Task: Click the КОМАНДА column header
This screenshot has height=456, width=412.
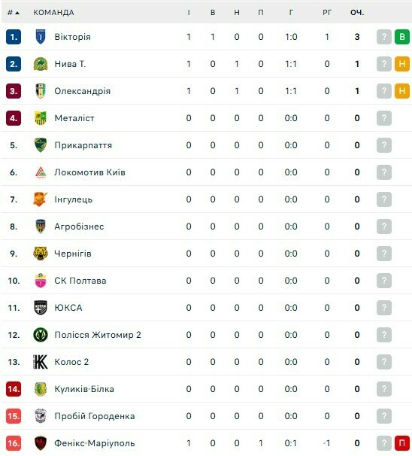Action: (53, 13)
